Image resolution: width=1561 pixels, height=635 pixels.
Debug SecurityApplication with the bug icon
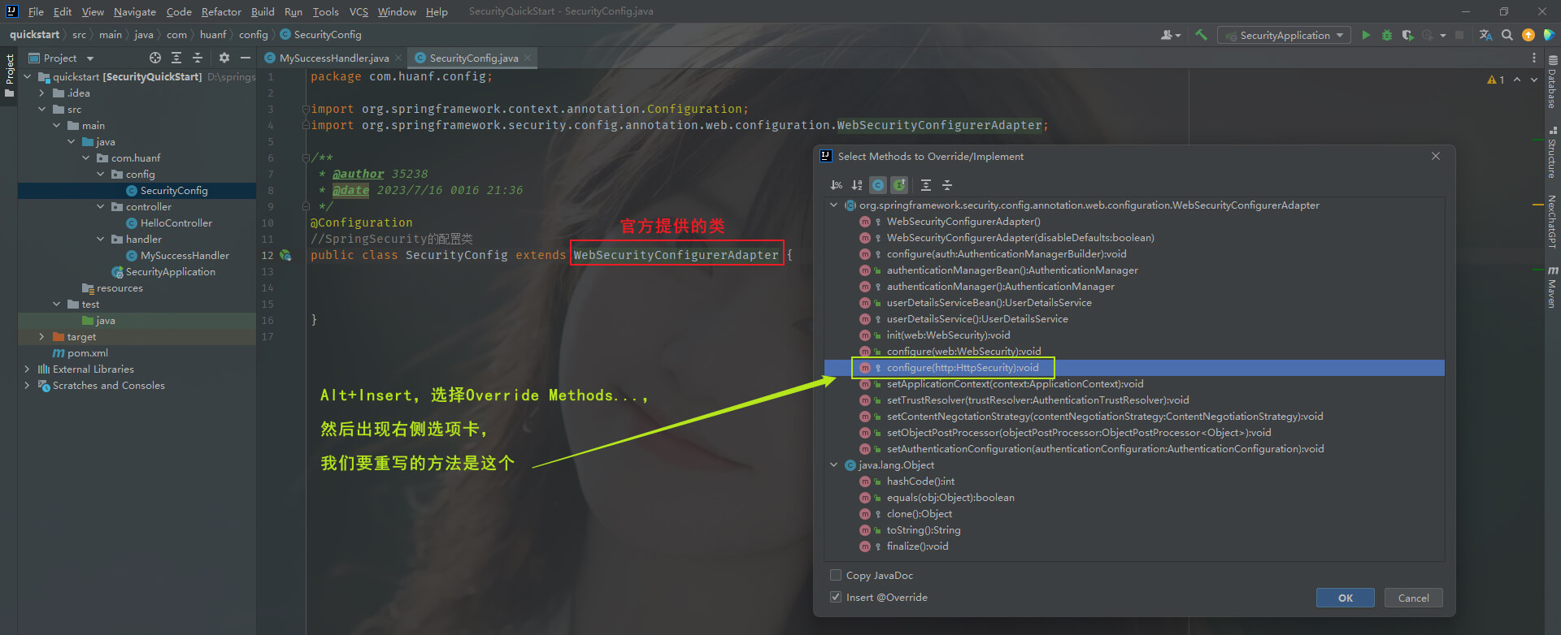[x=1387, y=35]
